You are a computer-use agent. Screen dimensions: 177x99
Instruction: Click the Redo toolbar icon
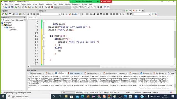tap(19, 7)
